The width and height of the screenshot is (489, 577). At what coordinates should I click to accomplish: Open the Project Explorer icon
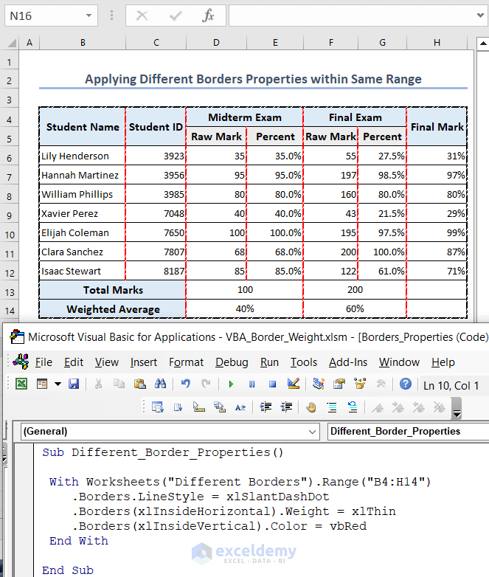(x=319, y=384)
